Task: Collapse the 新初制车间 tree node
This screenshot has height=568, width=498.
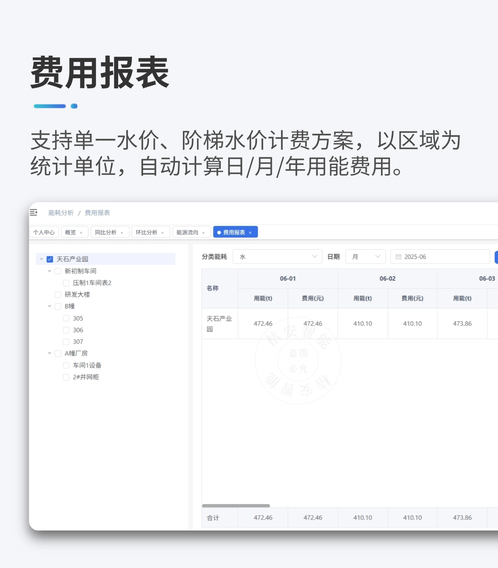Action: [49, 271]
